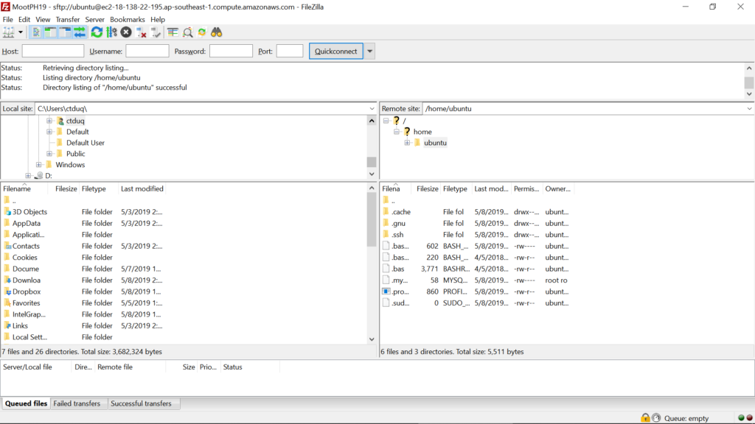Select the Contacts folder in local list

point(26,246)
